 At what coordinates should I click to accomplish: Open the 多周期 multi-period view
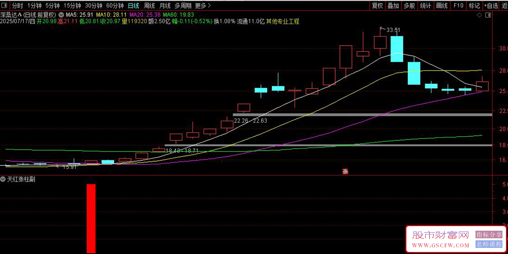[183, 6]
